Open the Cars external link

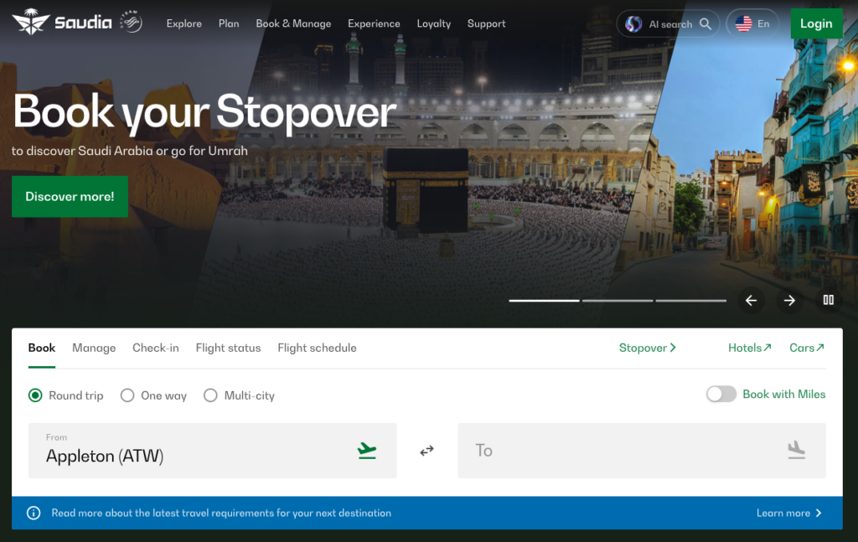(x=807, y=348)
